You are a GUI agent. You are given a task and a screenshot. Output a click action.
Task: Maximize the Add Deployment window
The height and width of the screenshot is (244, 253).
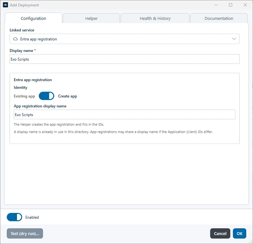pyautogui.click(x=231, y=5)
